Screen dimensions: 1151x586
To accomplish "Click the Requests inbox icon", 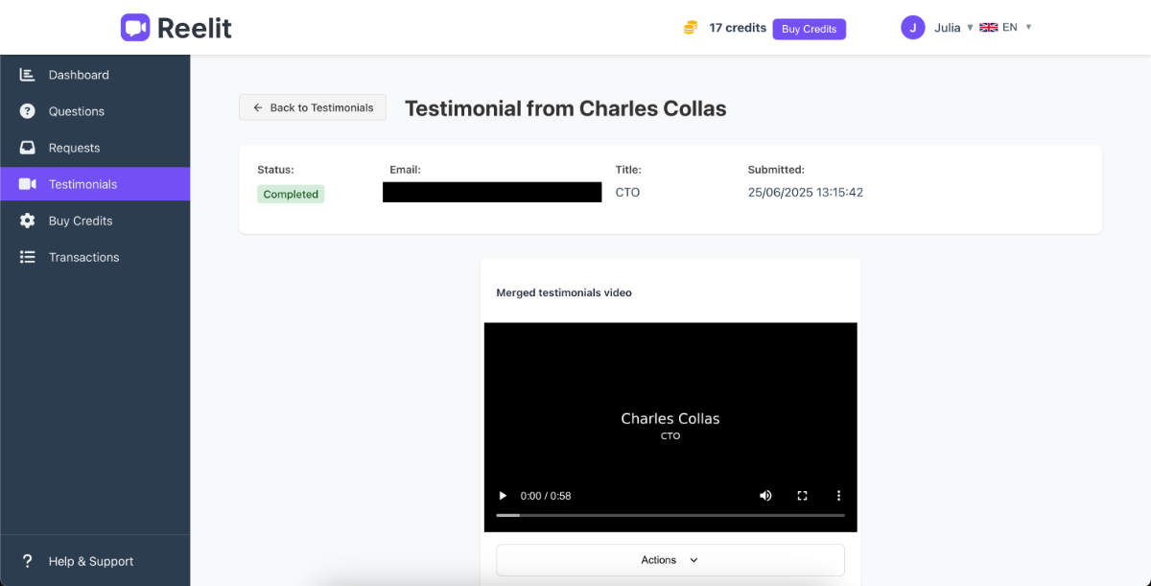I will [28, 148].
